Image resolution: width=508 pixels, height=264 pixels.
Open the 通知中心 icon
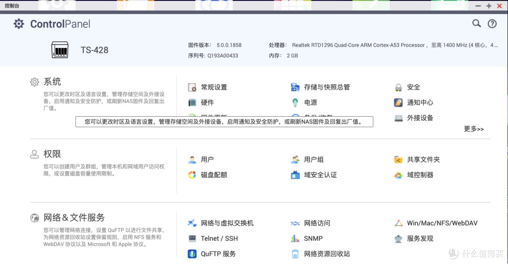coord(398,103)
